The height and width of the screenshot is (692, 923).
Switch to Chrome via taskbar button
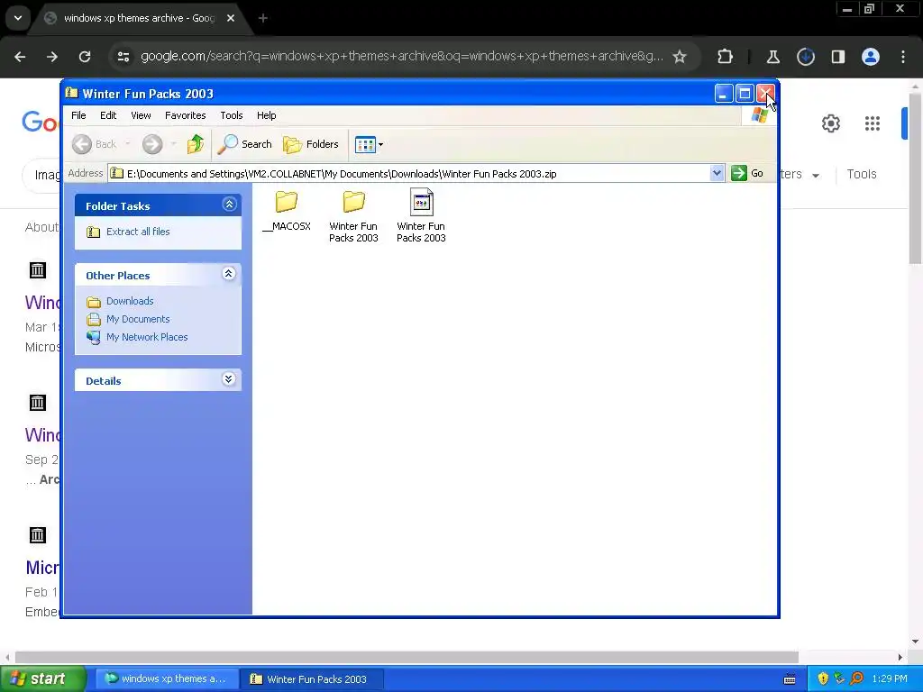click(x=167, y=679)
